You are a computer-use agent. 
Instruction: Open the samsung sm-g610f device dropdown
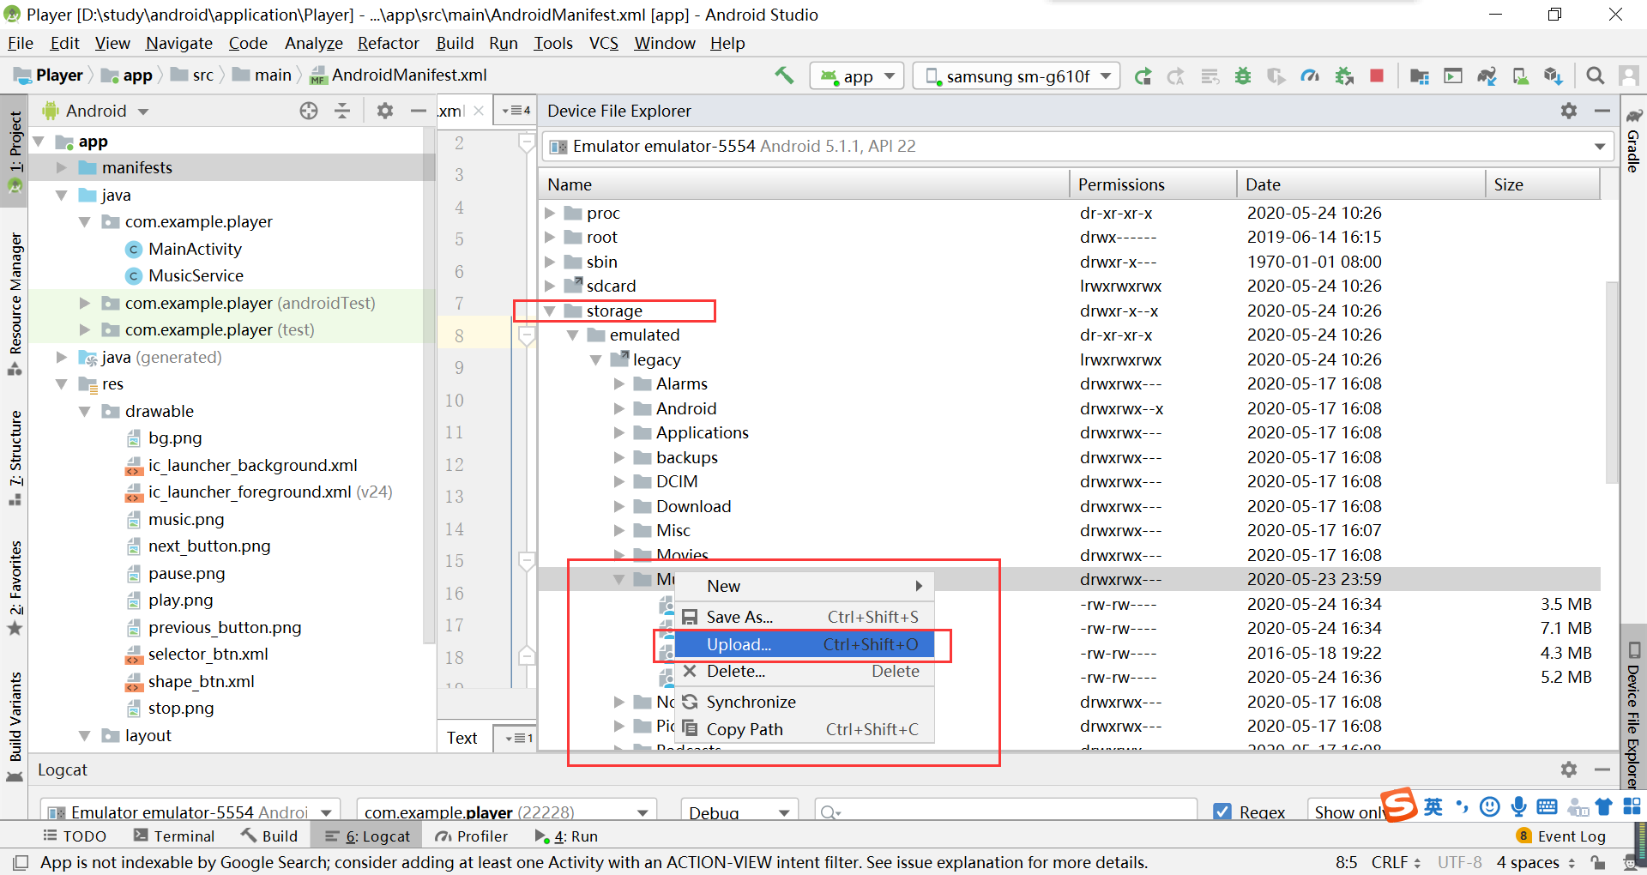pos(1017,76)
